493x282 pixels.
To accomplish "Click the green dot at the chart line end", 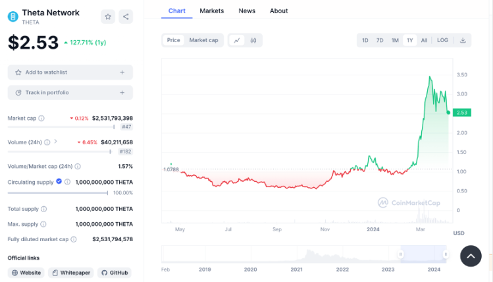I will pos(448,113).
